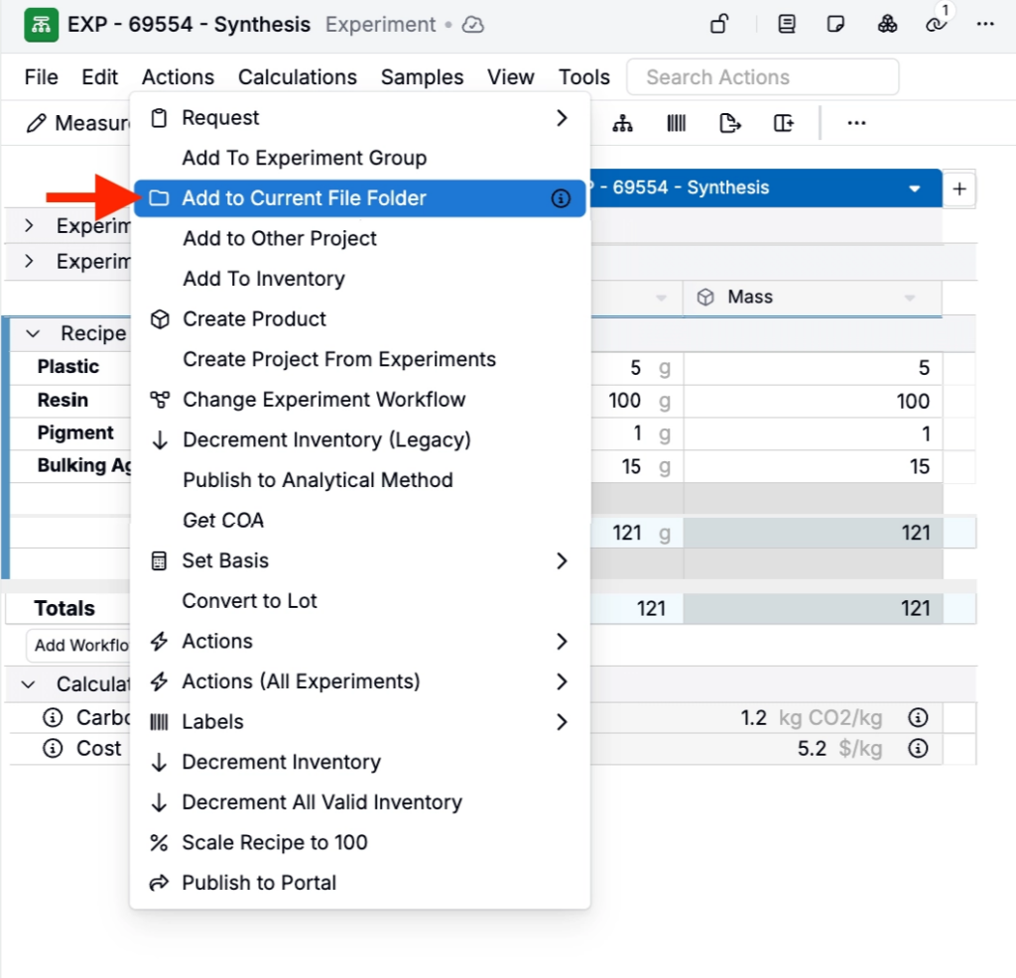Click the add column panel toolbar icon
1016x978 pixels.
coord(784,123)
